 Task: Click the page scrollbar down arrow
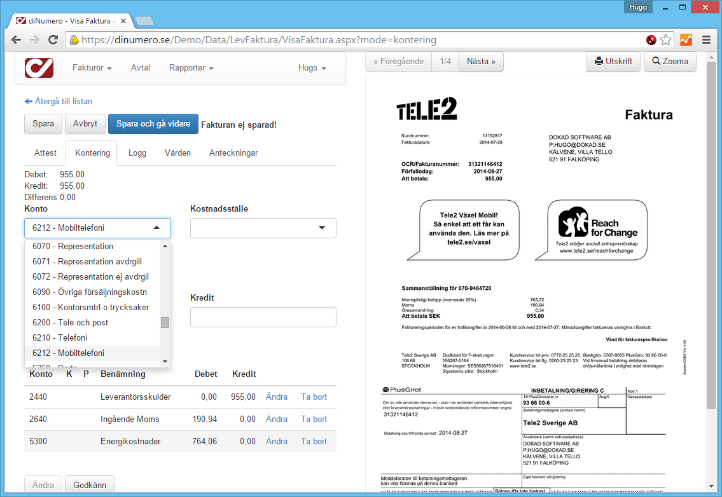[711, 486]
